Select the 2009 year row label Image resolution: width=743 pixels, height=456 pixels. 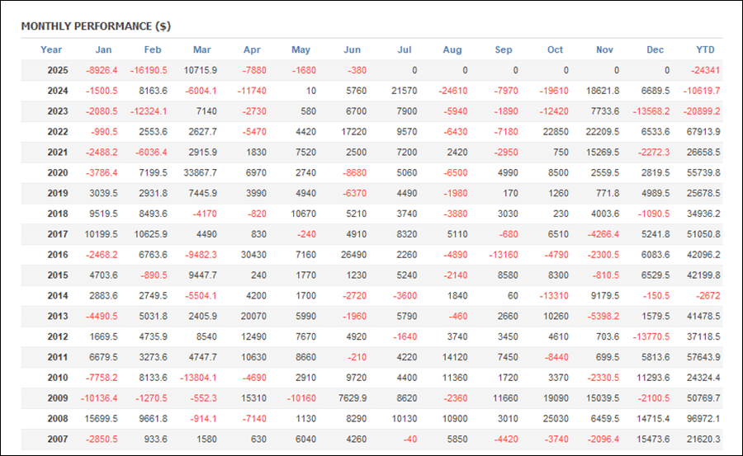pos(58,397)
